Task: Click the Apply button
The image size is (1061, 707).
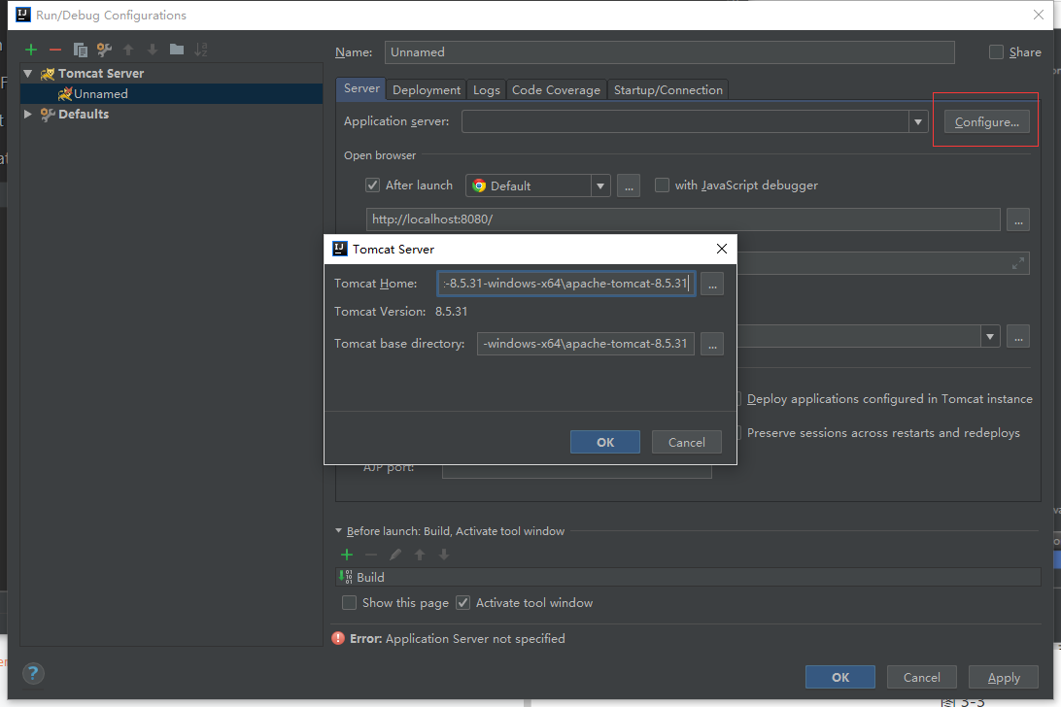Action: [x=1004, y=677]
